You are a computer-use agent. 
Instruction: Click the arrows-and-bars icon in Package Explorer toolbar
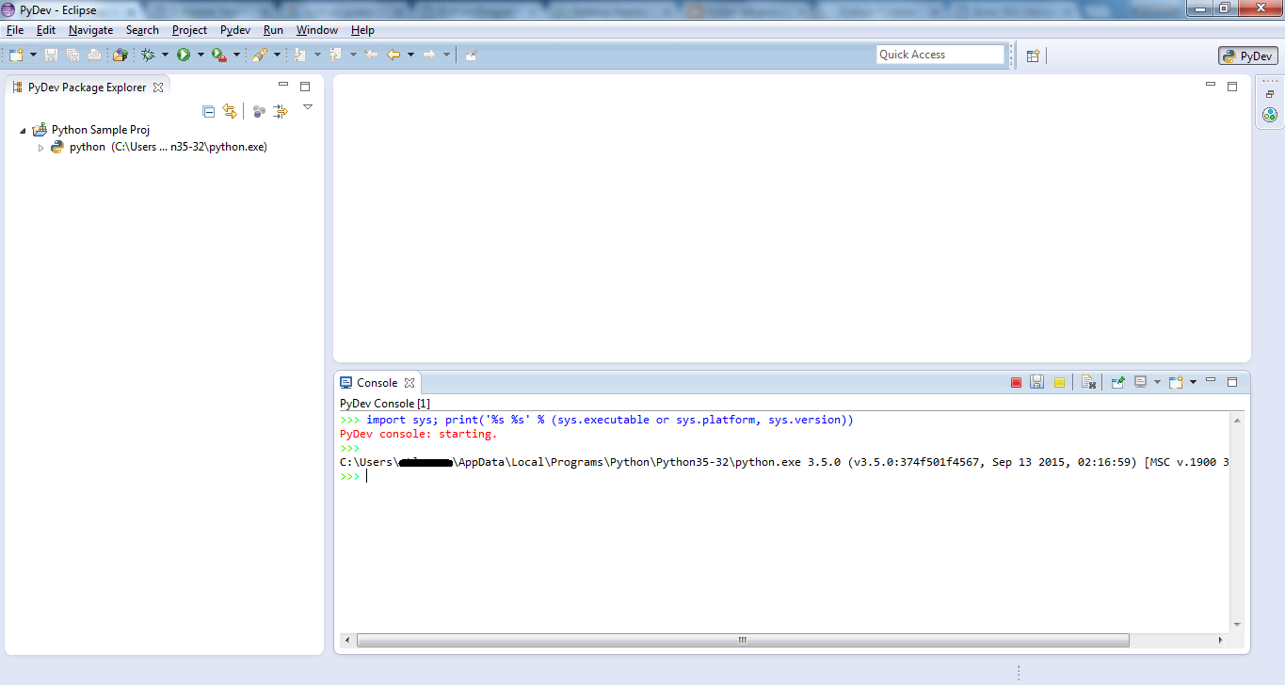[x=281, y=112]
